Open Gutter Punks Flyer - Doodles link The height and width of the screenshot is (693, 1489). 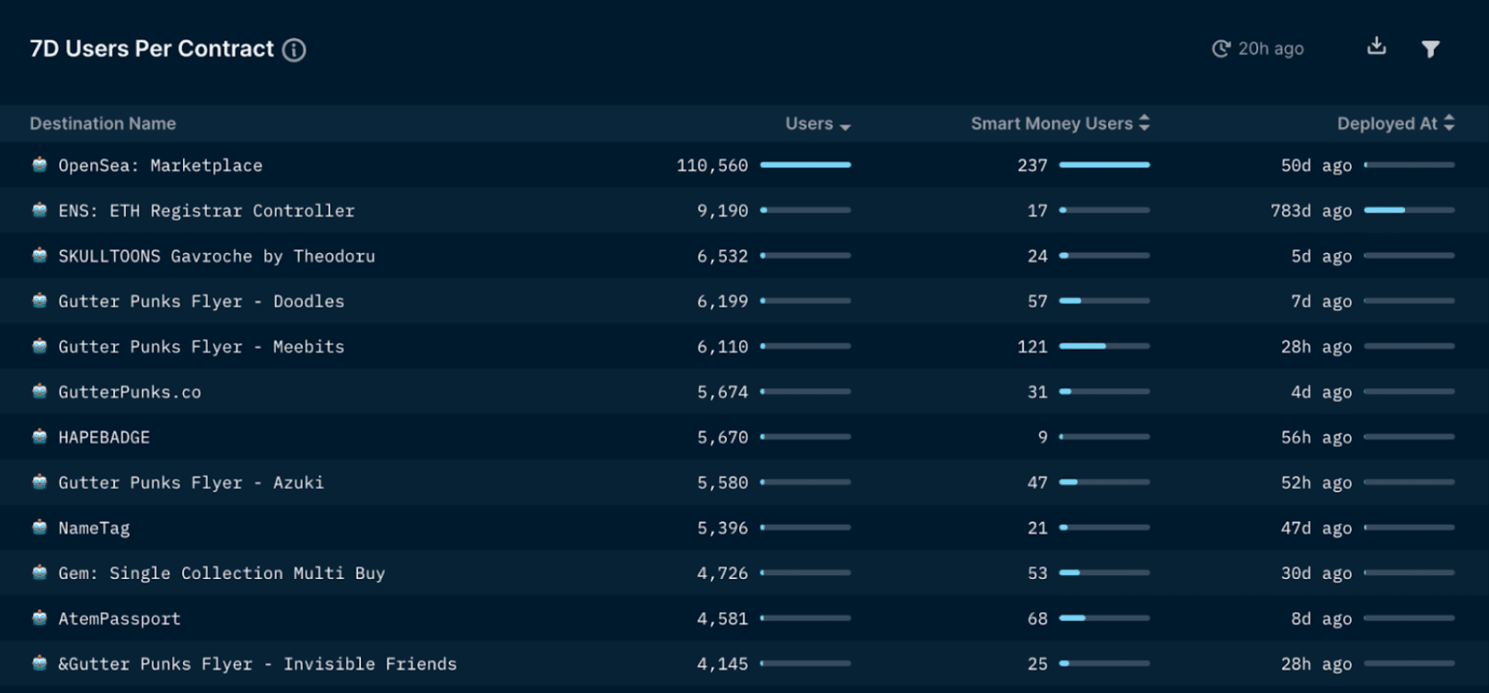202,301
